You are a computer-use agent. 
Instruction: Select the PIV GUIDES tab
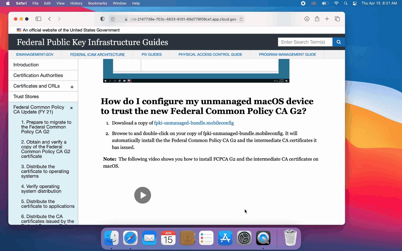pos(152,54)
